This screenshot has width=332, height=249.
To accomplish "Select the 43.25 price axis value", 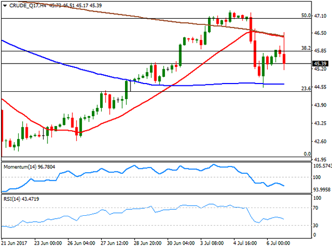I will (x=320, y=123).
